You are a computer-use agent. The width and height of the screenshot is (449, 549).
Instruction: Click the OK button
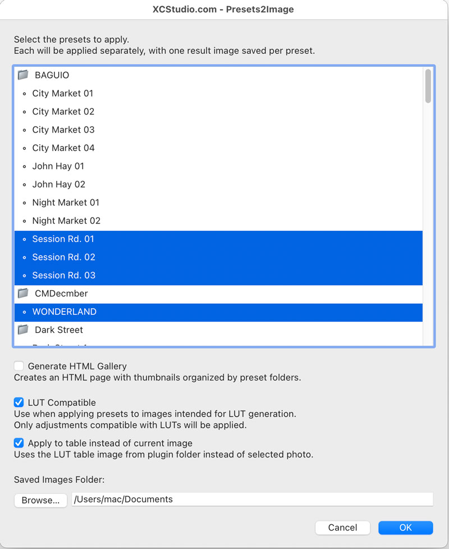click(x=405, y=527)
